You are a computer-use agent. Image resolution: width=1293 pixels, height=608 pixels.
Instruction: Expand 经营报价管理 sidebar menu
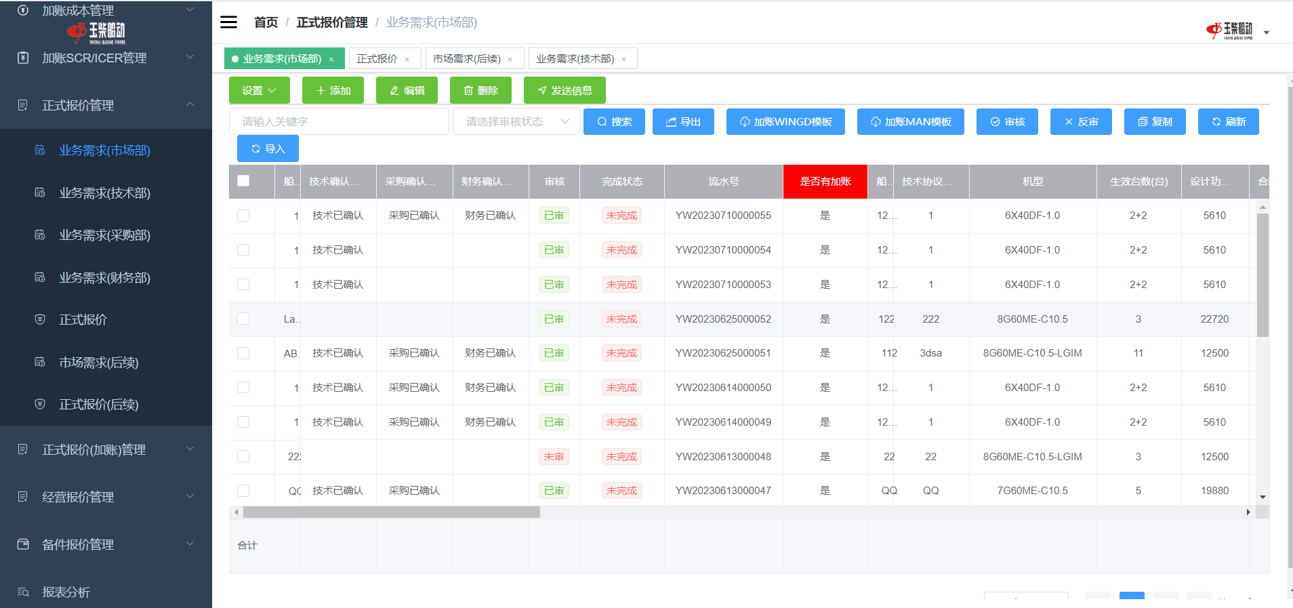tap(106, 497)
